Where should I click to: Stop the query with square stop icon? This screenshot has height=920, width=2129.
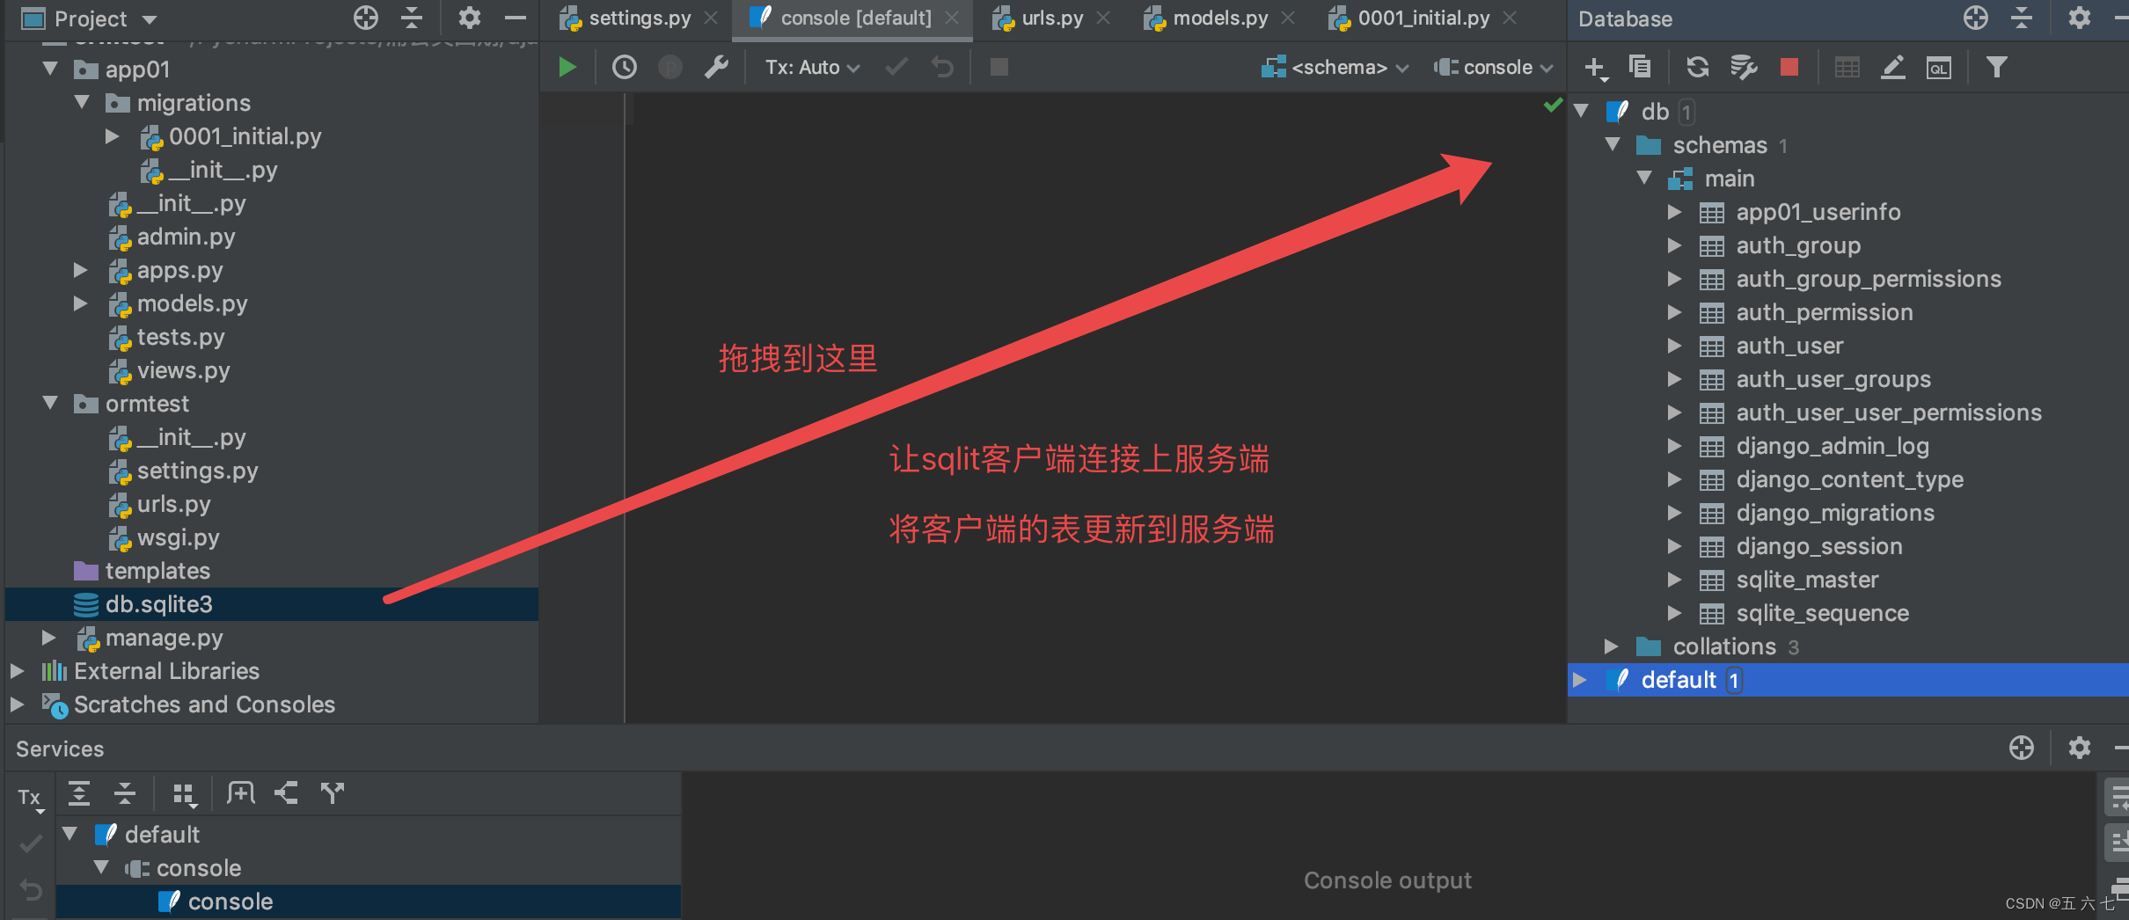[999, 67]
